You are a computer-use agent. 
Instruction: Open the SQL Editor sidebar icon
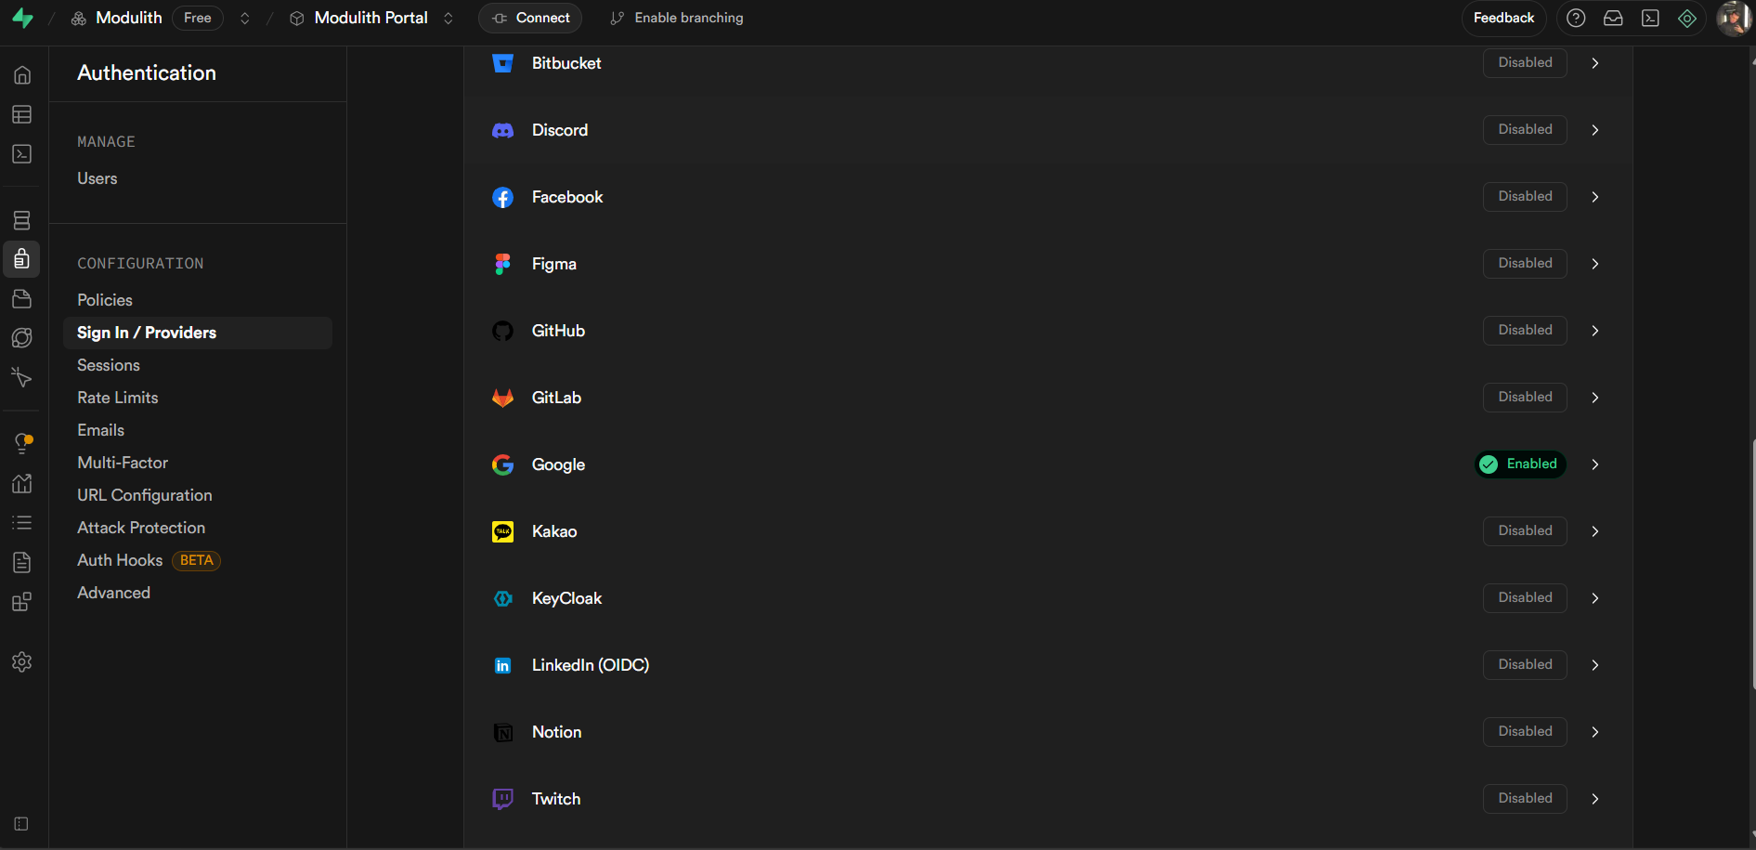pyautogui.click(x=22, y=154)
